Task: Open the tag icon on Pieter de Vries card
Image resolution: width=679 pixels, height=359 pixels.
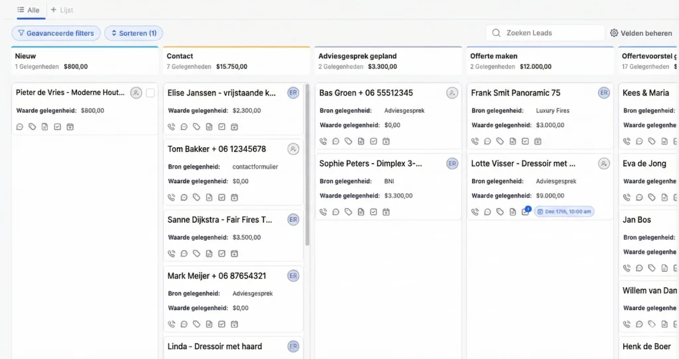Action: (x=32, y=127)
